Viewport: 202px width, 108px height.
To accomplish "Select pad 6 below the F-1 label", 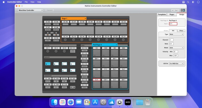I will [x=106, y=74].
